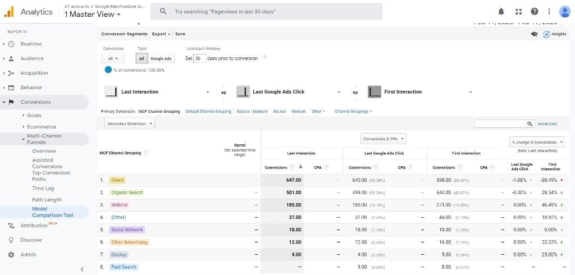Click the Audience person icon
This screenshot has width=575, height=275.
tap(11, 58)
